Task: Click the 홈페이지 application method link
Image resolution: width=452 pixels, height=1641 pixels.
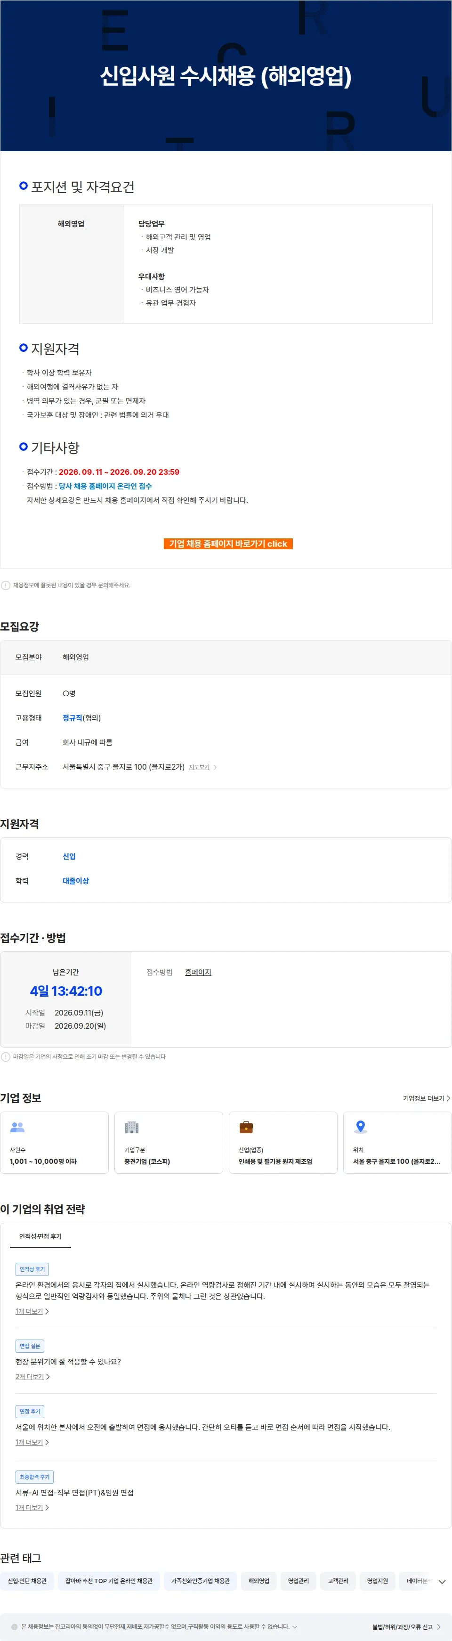Action: 198,972
